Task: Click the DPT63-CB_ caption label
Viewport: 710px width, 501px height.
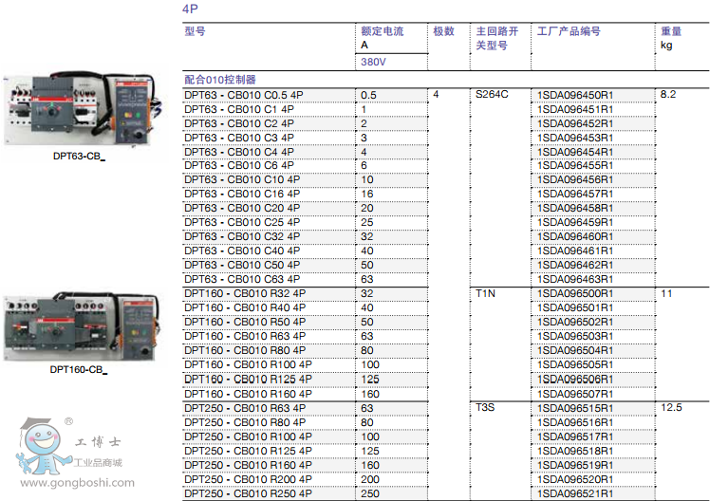Action: coord(79,156)
